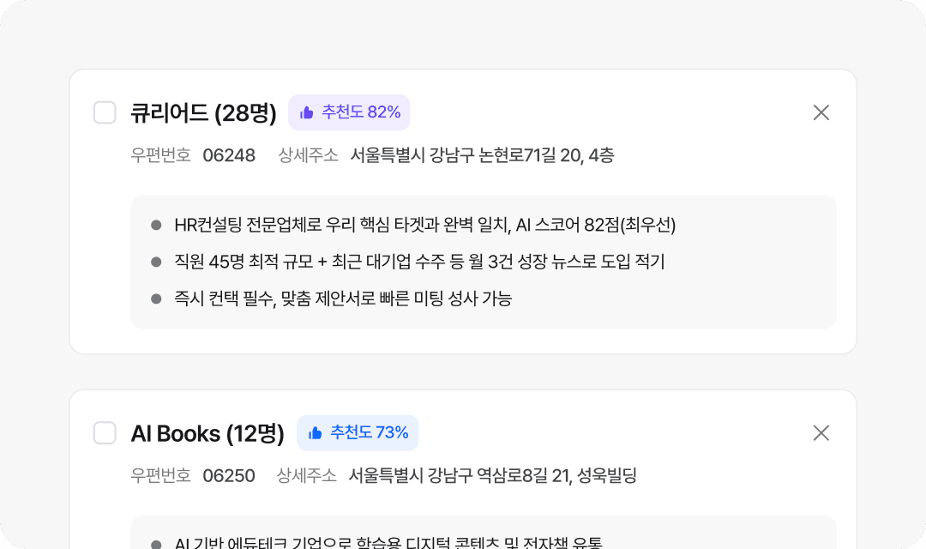
Task: Check the AI Books company checkbox
Action: coord(105,433)
